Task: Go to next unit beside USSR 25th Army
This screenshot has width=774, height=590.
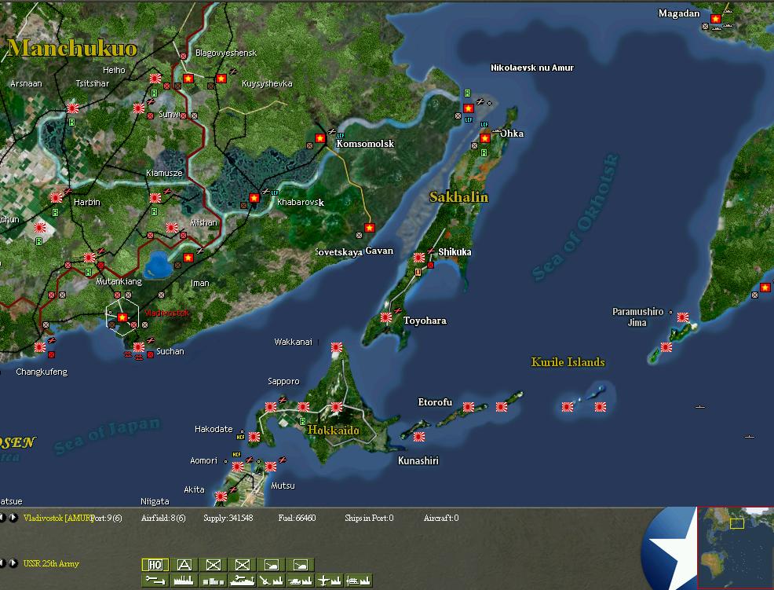Action: (x=13, y=563)
